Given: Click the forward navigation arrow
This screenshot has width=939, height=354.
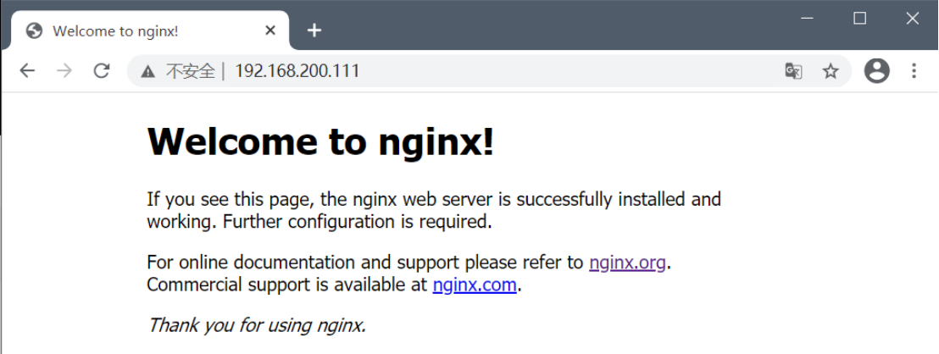Looking at the screenshot, I should coord(64,71).
